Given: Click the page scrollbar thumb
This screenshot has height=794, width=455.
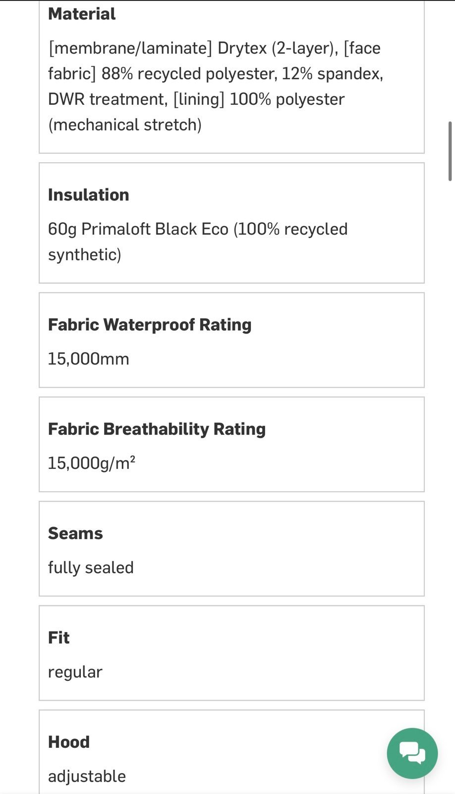Looking at the screenshot, I should [x=450, y=151].
